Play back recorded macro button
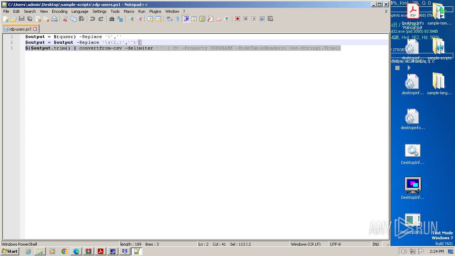455x256 pixels. tap(254, 19)
